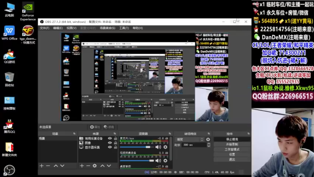Decrease transition 时长 with down arrow
314x177 pixels.
pos(209,146)
